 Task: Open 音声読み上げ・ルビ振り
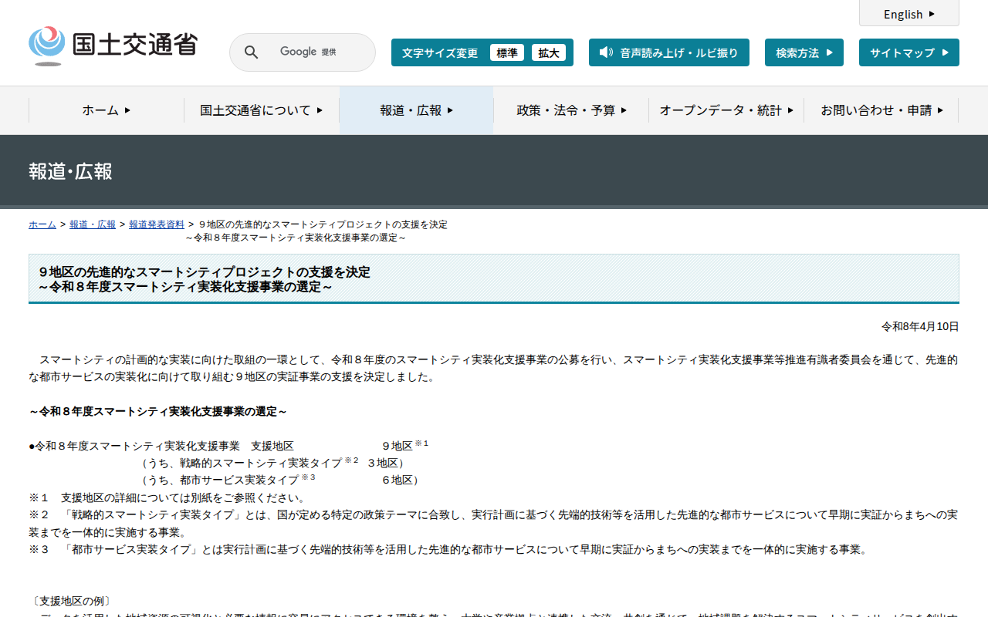[669, 52]
